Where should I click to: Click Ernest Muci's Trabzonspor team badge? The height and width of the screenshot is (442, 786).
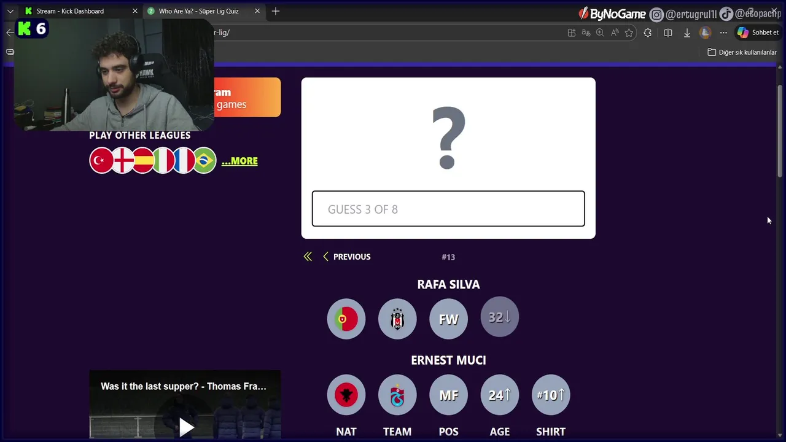pyautogui.click(x=397, y=395)
